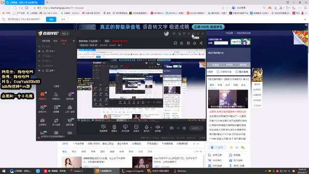Click the QQ登录 login button
Viewport: 309px width, 174px height.
click(217, 147)
